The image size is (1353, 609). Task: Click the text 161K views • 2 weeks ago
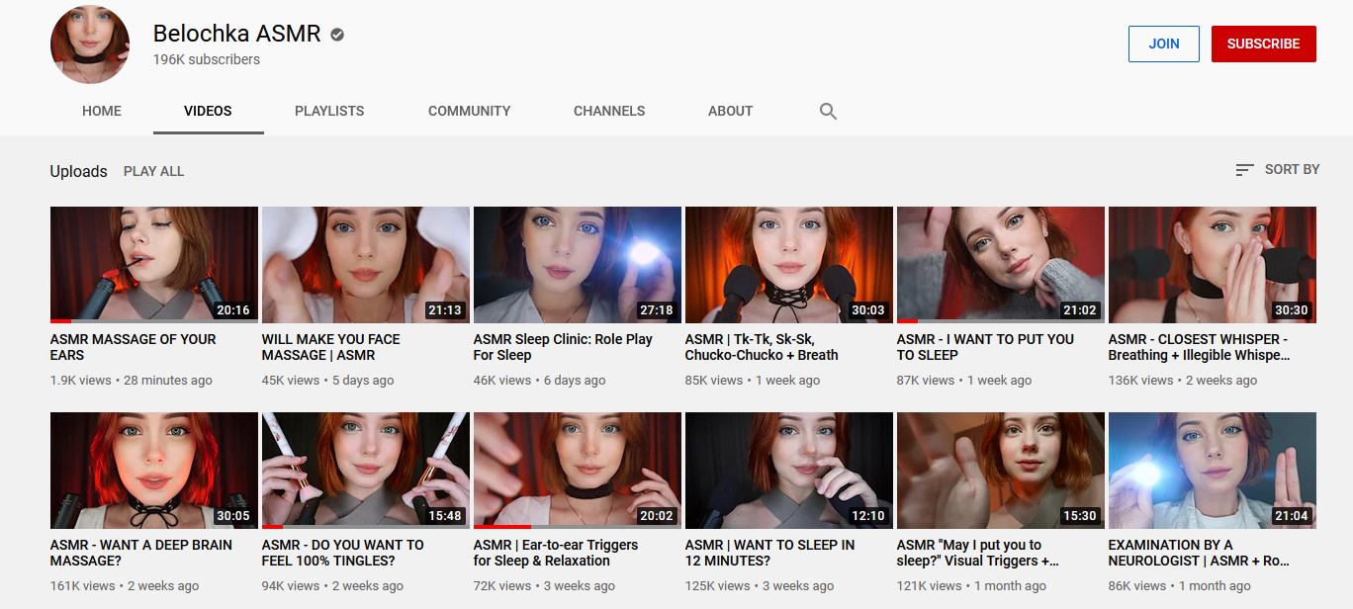[125, 586]
